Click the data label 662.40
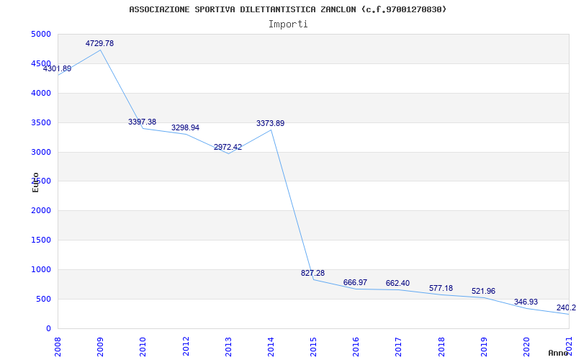Image resolution: width=576 pixels, height=360 pixels. 398,283
